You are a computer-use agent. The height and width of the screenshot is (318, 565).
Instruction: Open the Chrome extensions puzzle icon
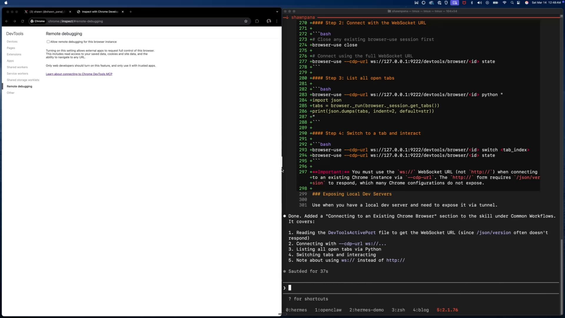click(257, 21)
